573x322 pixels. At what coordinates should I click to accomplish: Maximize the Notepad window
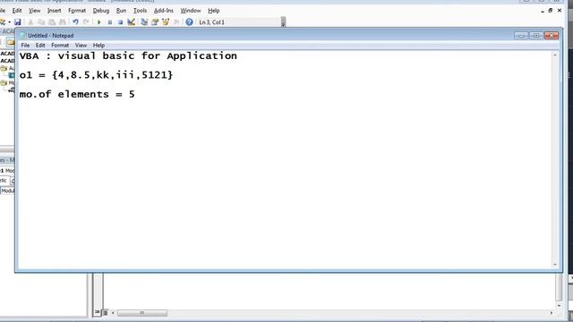[536, 36]
